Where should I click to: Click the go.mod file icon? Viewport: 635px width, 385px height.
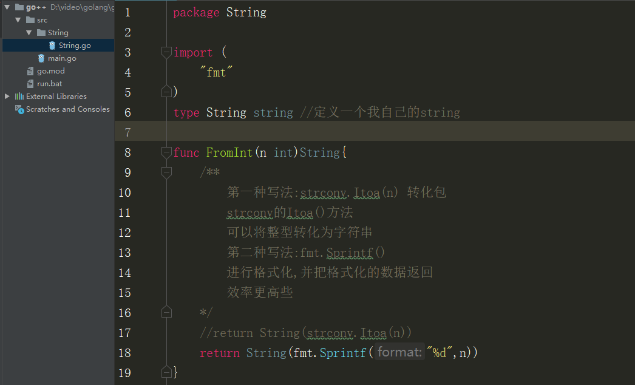click(30, 71)
